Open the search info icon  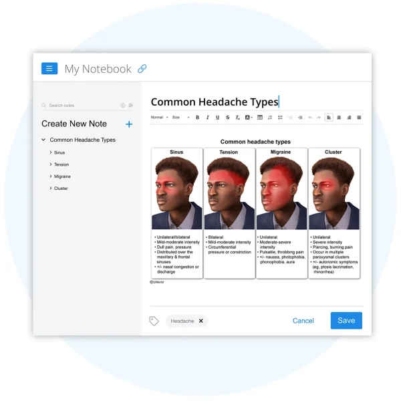[123, 105]
